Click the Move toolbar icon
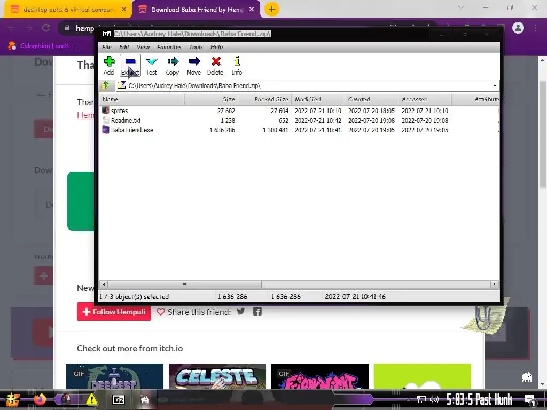The image size is (547, 410). click(194, 66)
